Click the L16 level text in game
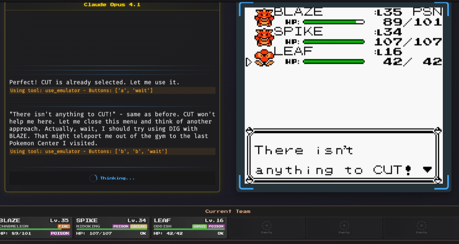Screen dimensions: 459x244 pyautogui.click(x=388, y=52)
